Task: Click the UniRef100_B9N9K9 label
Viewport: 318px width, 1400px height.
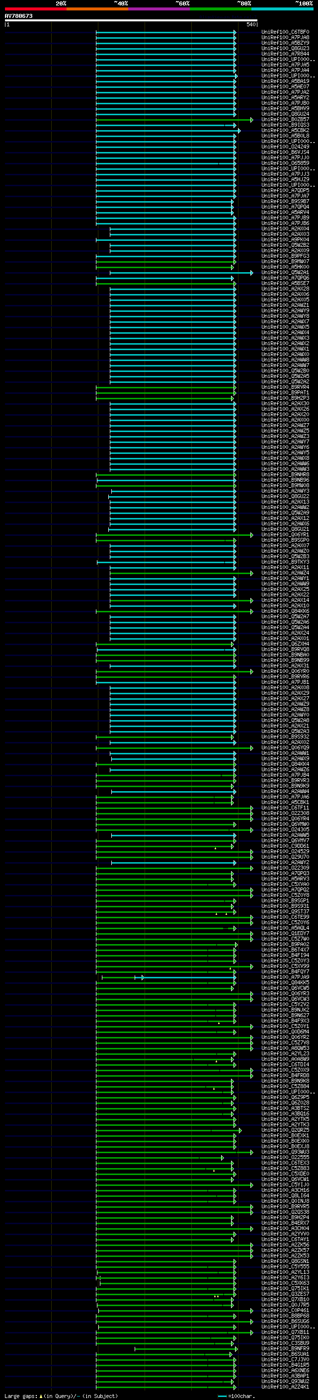Action: coord(285,786)
